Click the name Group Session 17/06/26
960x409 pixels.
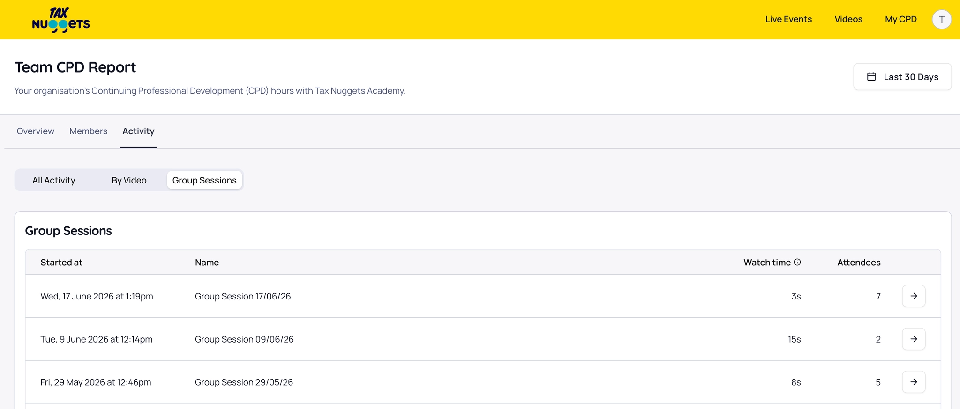243,296
